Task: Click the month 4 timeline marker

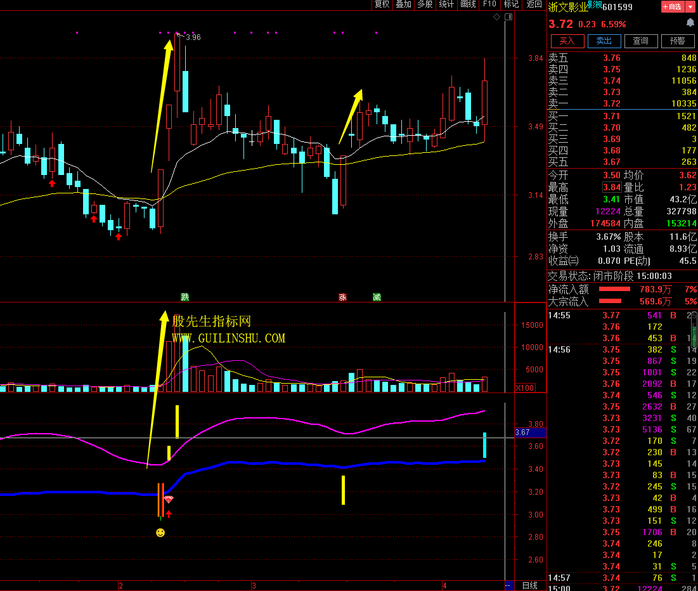Action: point(444,586)
